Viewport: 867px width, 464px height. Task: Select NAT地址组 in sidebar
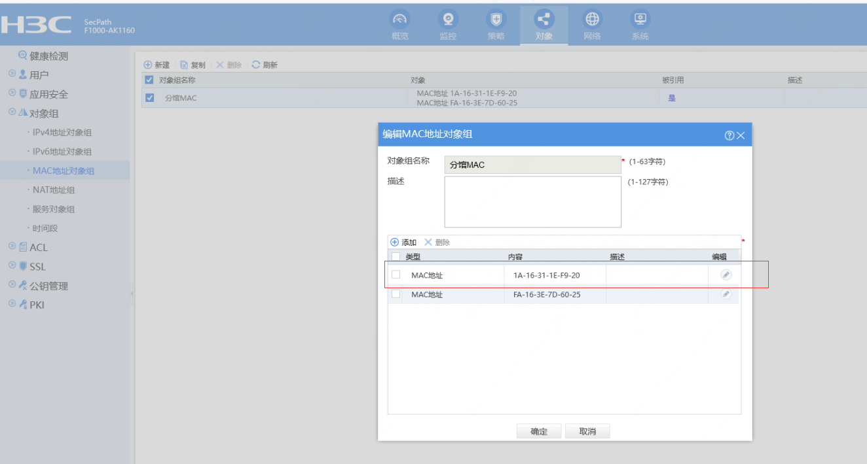[54, 190]
